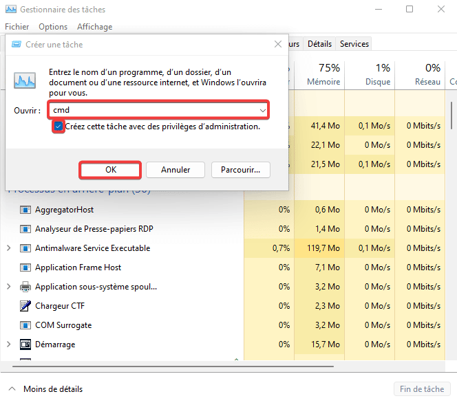Switch to the Détails tab

tap(319, 44)
